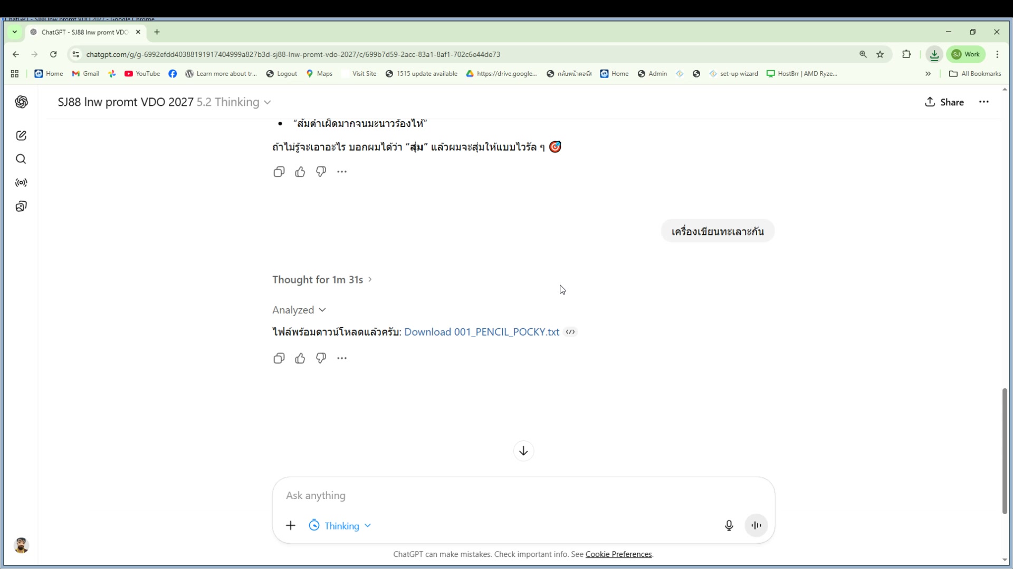The width and height of the screenshot is (1013, 569).
Task: Copy the PENCIL_POCKY download response
Action: [x=279, y=358]
